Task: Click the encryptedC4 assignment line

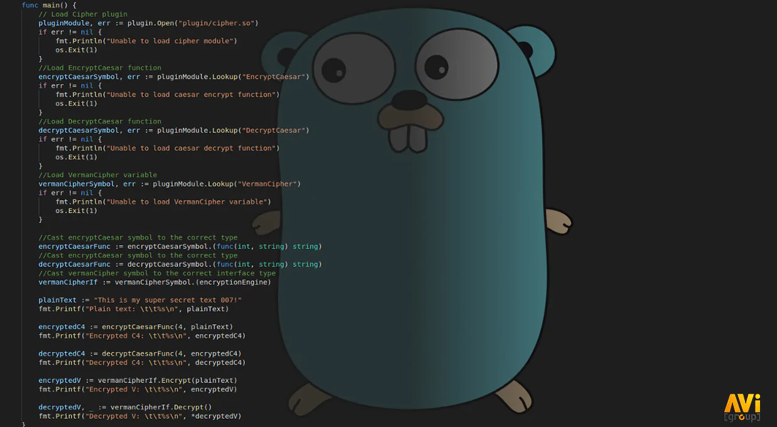Action: 136,327
